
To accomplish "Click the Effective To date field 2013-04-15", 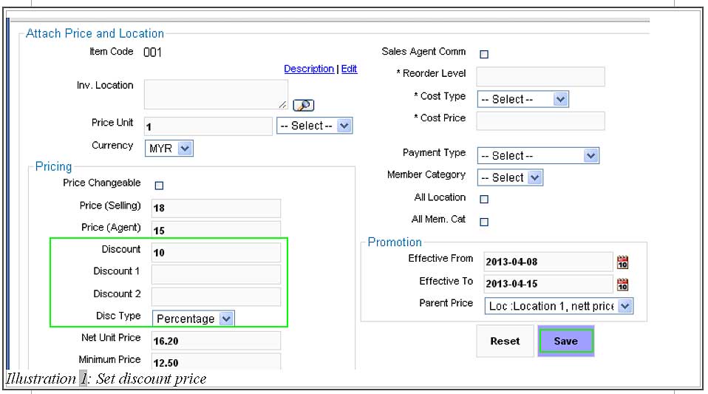I will click(x=548, y=284).
